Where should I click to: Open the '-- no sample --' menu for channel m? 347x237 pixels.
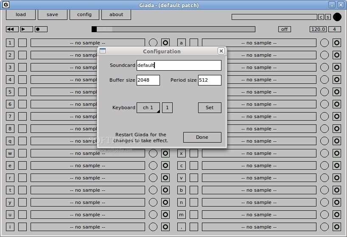pyautogui.click(x=259, y=215)
